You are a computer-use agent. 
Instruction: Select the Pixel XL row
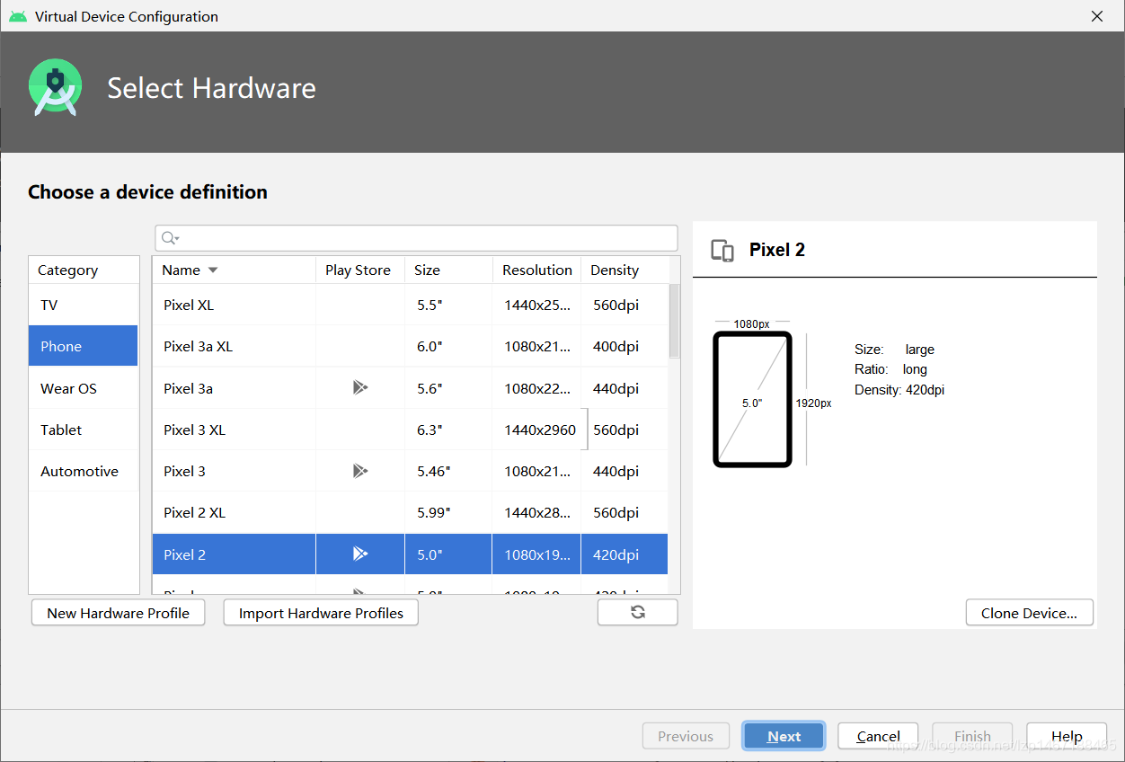410,305
